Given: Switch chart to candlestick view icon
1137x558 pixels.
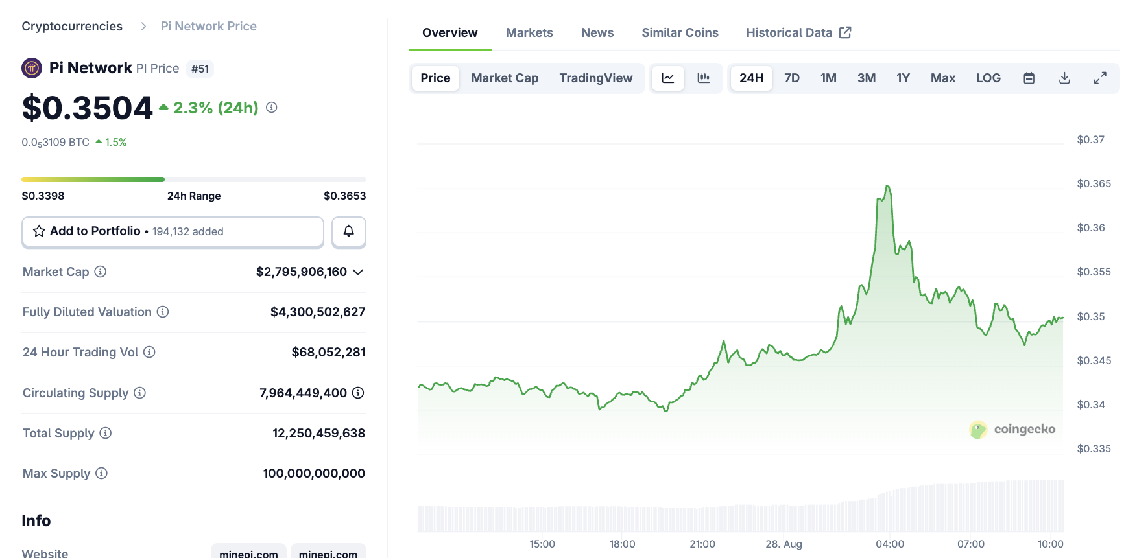Looking at the screenshot, I should pos(703,78).
